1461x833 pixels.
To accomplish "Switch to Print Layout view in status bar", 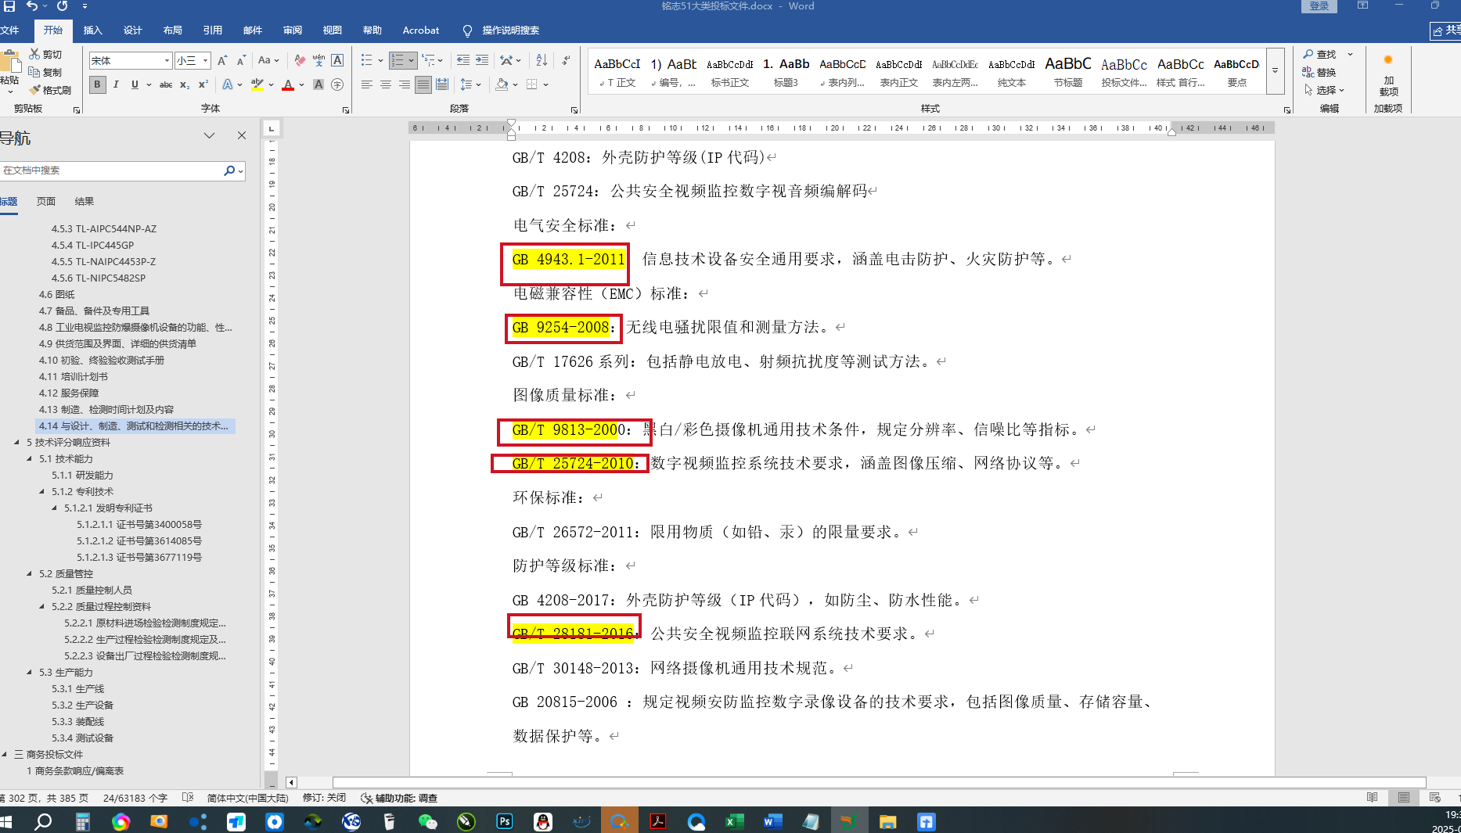I will [1404, 798].
